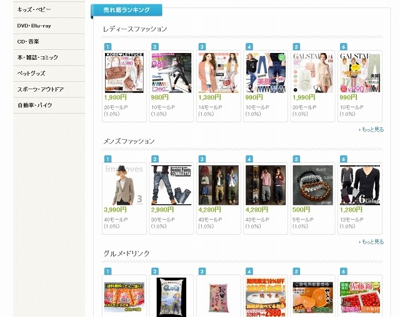Open the bead bracelet 500円 thumbnail

coord(312,185)
